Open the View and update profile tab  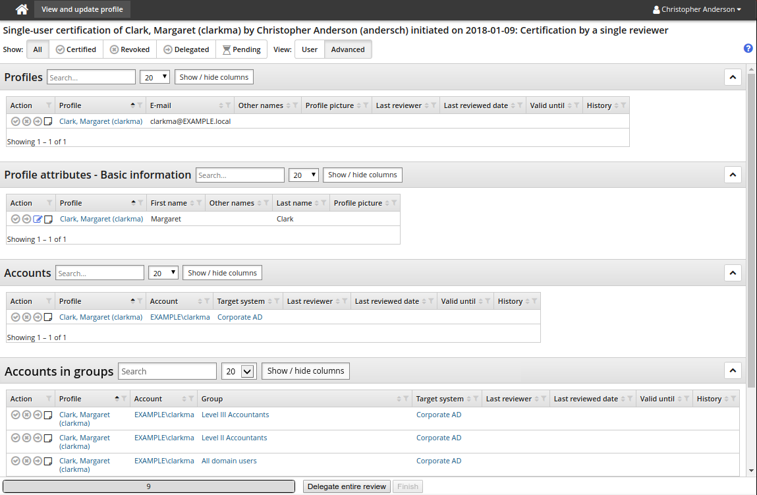[x=82, y=10]
